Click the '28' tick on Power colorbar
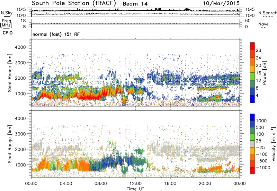 coord(258,50)
